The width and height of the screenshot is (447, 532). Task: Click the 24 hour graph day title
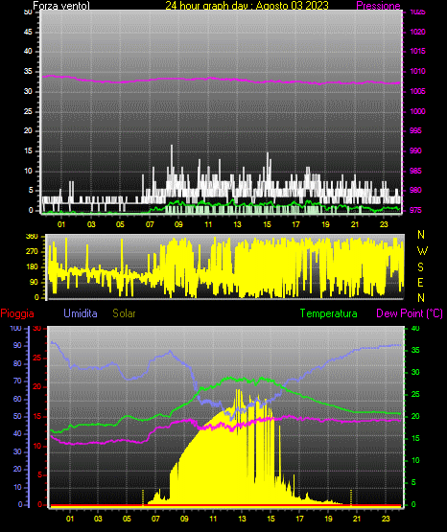pyautogui.click(x=247, y=6)
